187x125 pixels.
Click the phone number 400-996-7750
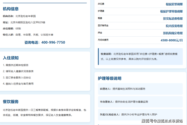pos(53,42)
